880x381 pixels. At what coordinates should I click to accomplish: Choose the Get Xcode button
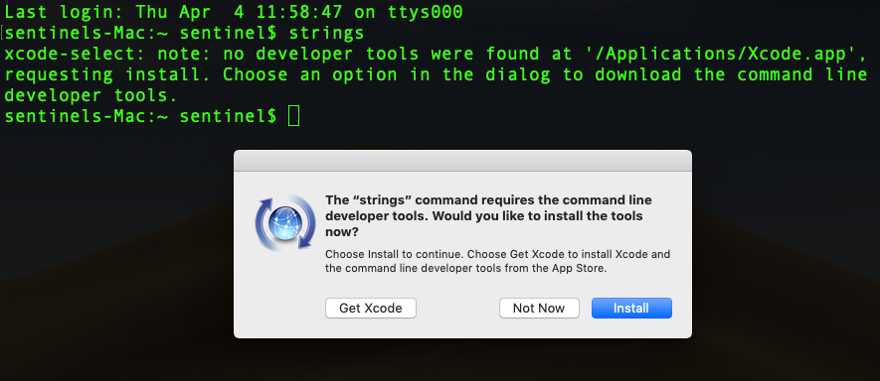[371, 309]
